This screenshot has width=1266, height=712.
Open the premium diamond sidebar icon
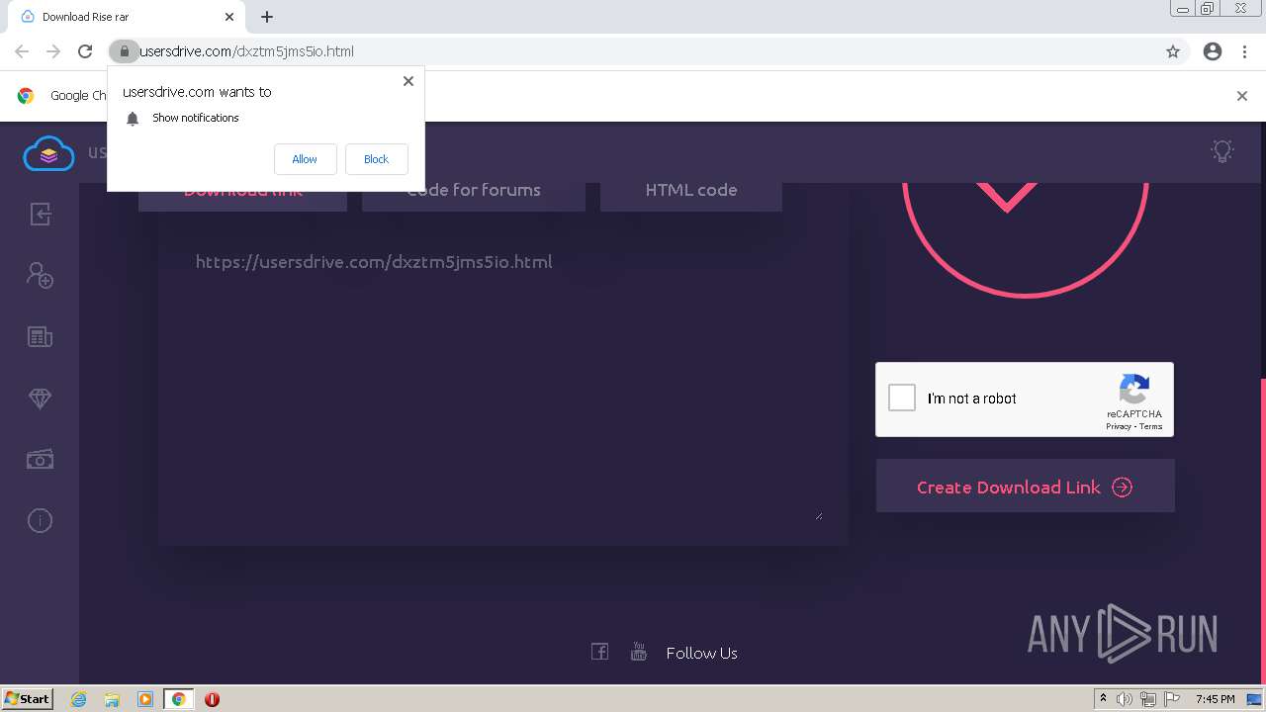pos(40,399)
